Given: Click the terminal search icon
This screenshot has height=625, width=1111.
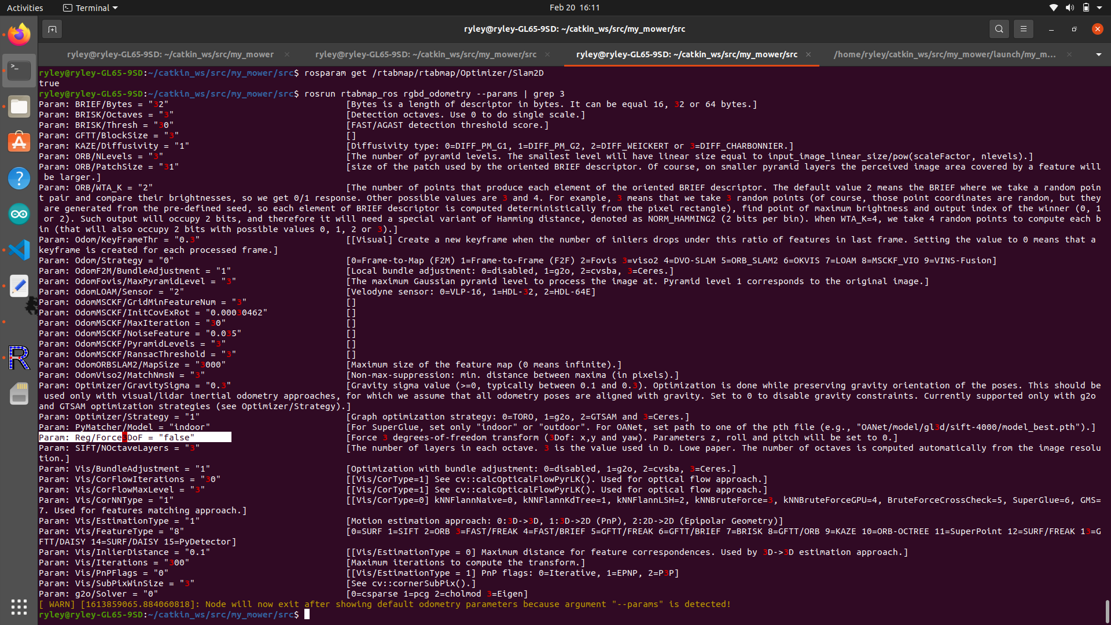Looking at the screenshot, I should tap(999, 29).
